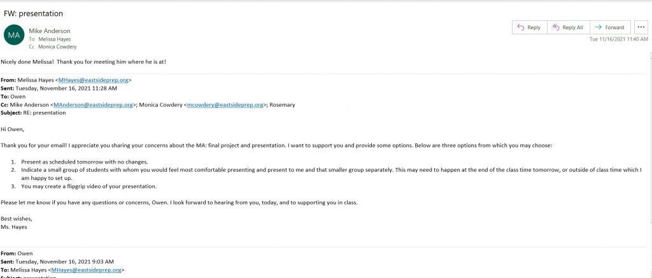Click sender name Mike Anderson
652x278 pixels.
(x=50, y=31)
